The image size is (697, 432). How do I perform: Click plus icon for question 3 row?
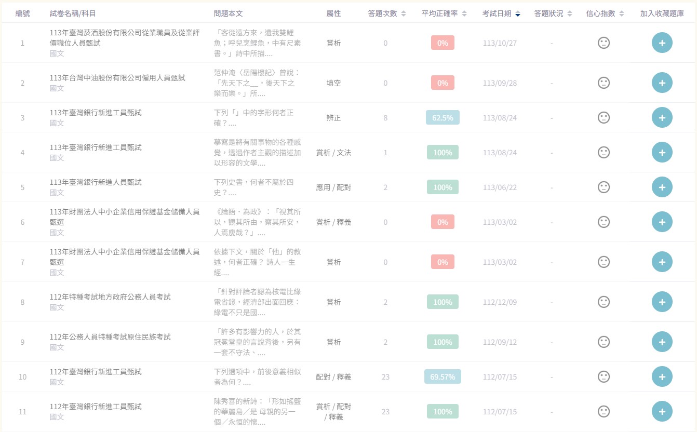coord(662,118)
